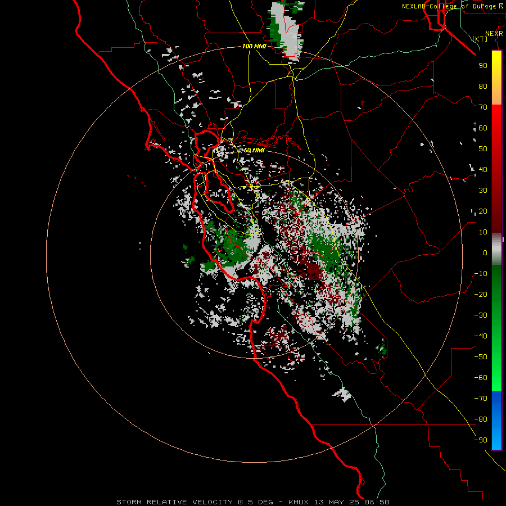Click the 50 NMI range ring label
506x506 pixels.
point(254,150)
